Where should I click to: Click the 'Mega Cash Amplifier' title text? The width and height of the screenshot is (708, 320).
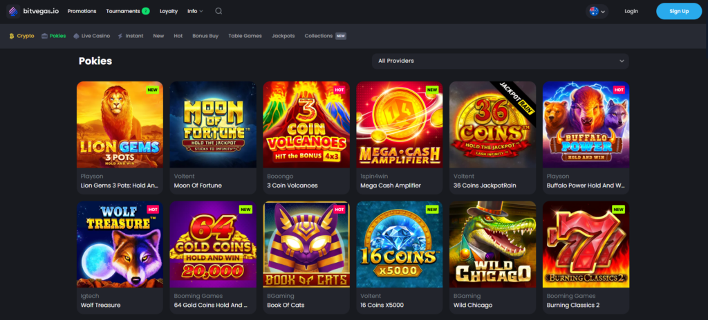pos(391,186)
